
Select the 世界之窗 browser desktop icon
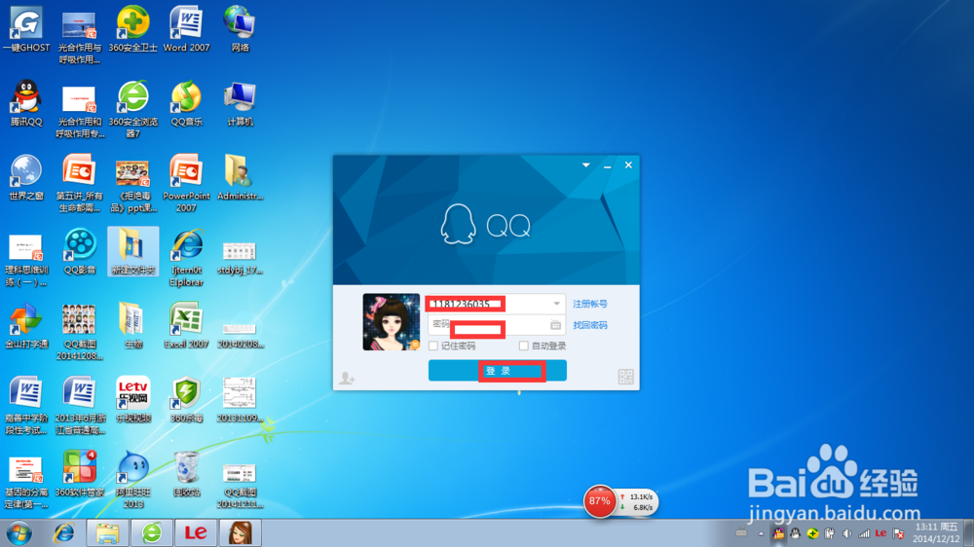pos(26,177)
